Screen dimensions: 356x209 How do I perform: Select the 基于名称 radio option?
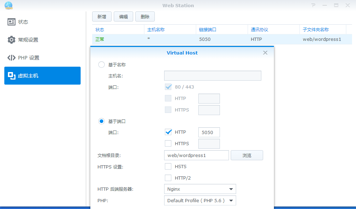tap(102, 65)
